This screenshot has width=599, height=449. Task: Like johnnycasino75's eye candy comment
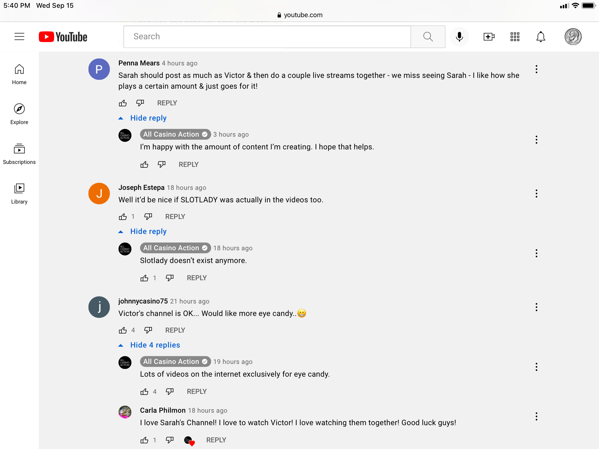(123, 330)
